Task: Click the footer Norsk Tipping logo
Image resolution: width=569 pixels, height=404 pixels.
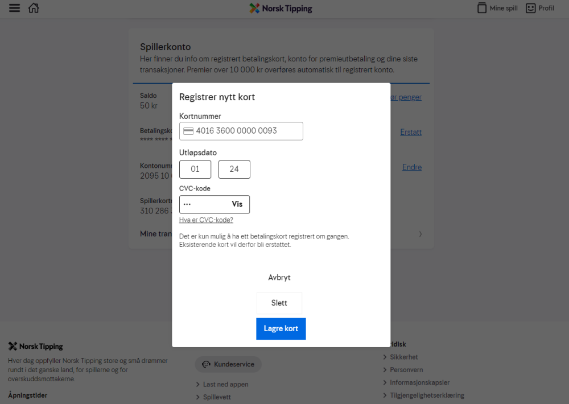Action: [35, 347]
